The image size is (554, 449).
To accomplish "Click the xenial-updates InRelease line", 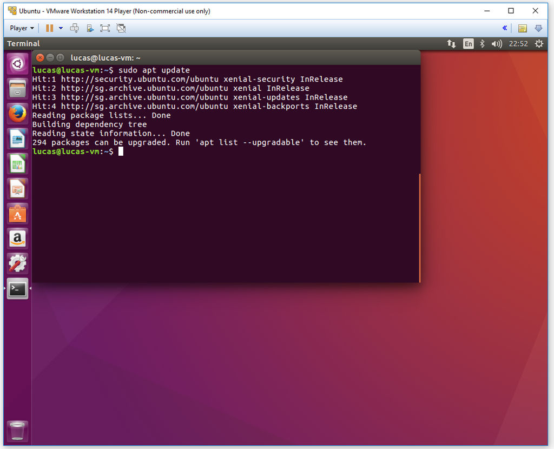I will [x=190, y=97].
